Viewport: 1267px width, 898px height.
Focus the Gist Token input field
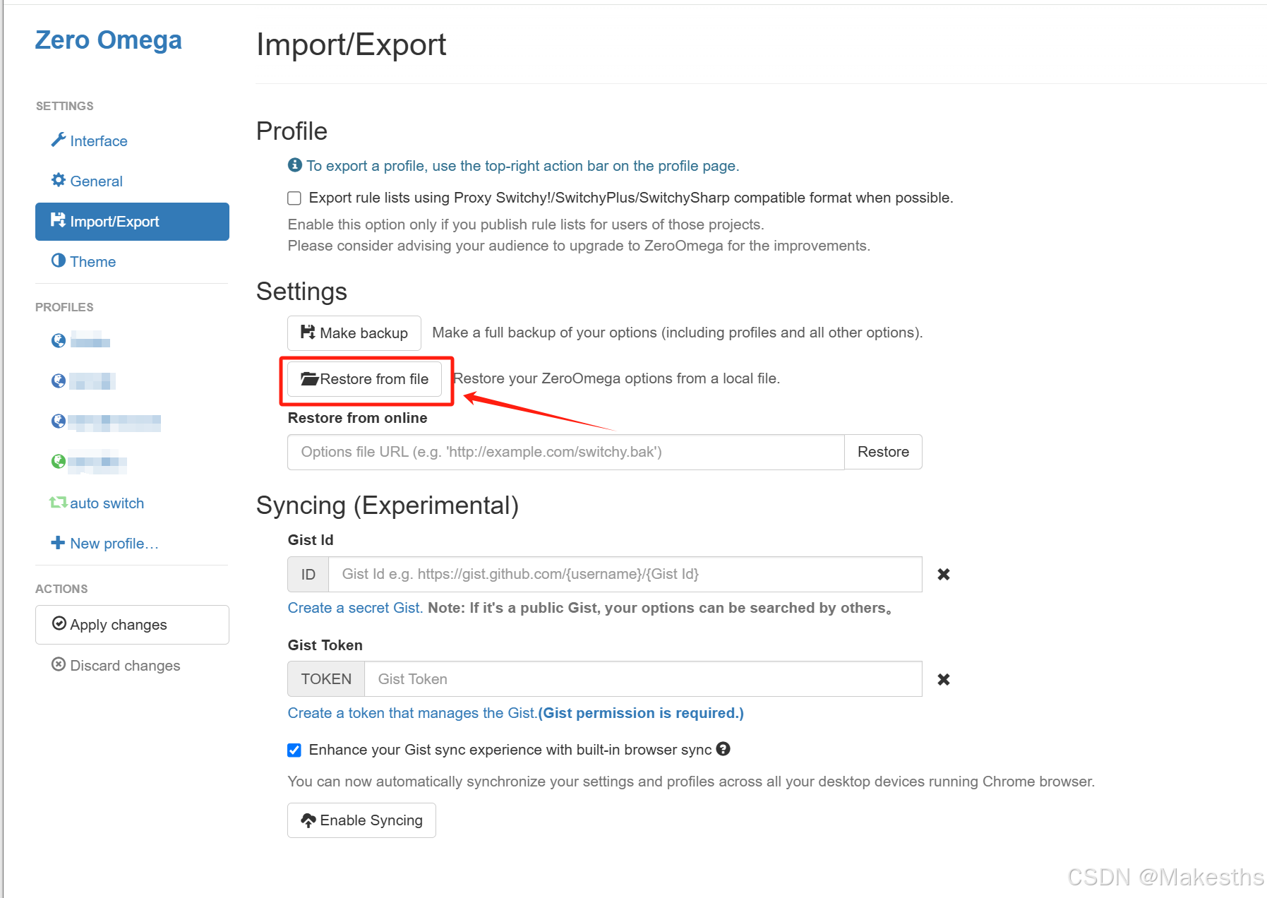[643, 679]
